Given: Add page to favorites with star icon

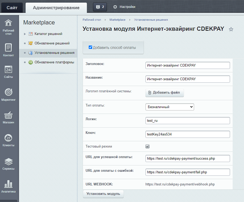Looking at the screenshot, I should click(231, 29).
